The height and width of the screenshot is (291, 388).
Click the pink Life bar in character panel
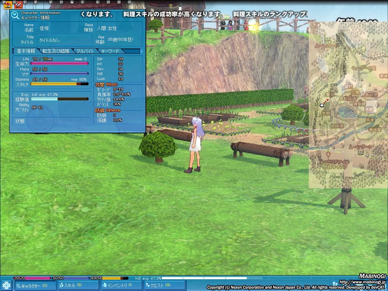pos(59,64)
